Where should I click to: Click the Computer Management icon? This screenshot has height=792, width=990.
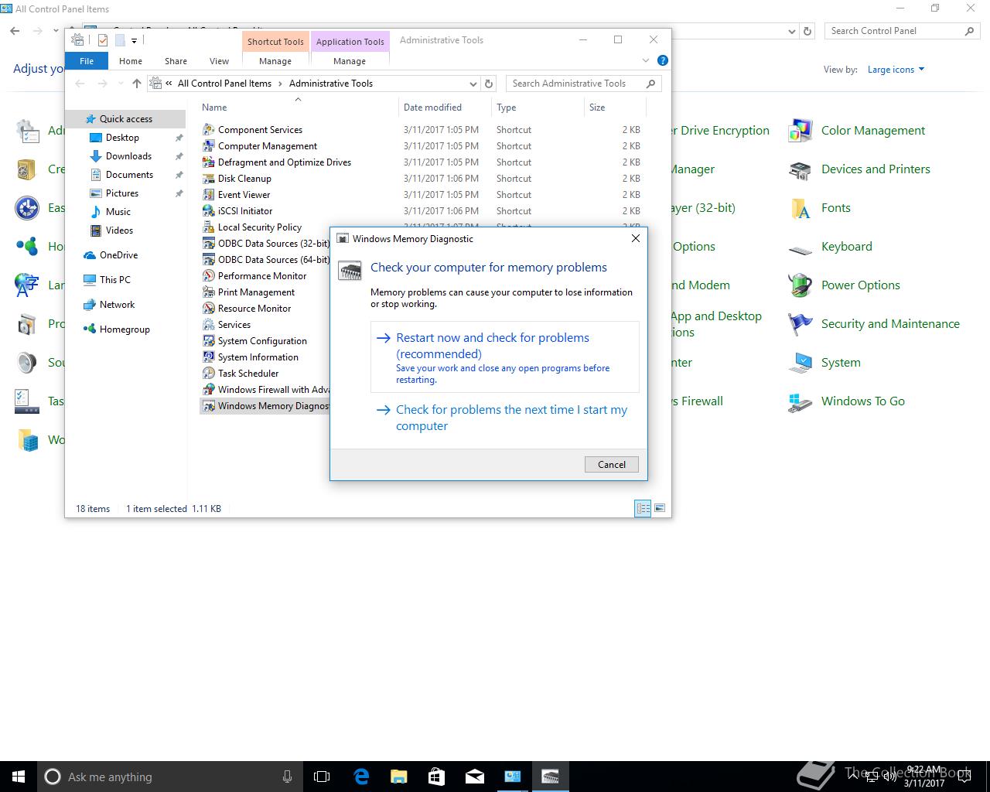208,146
